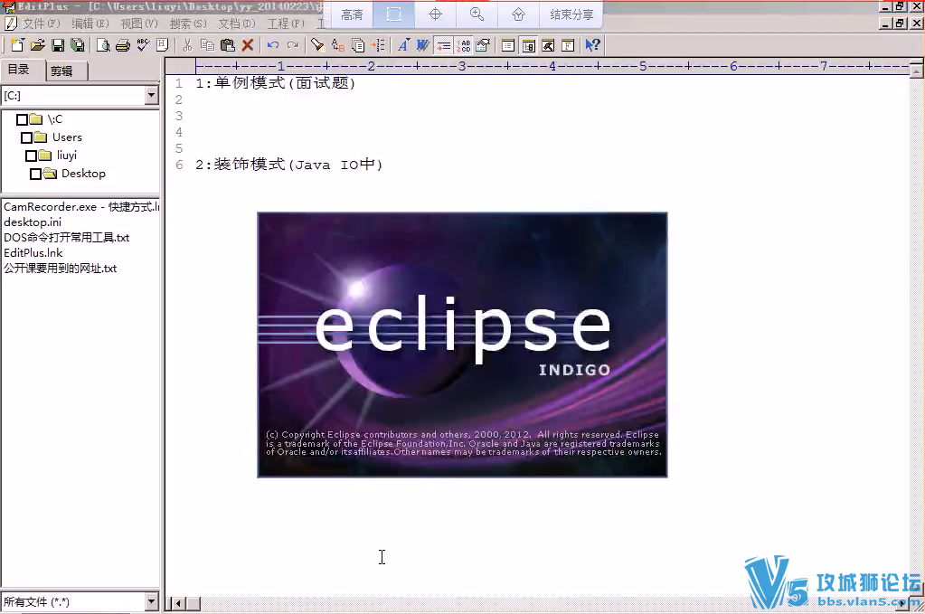Click the magnifier zoom icon in share bar

pos(477,14)
